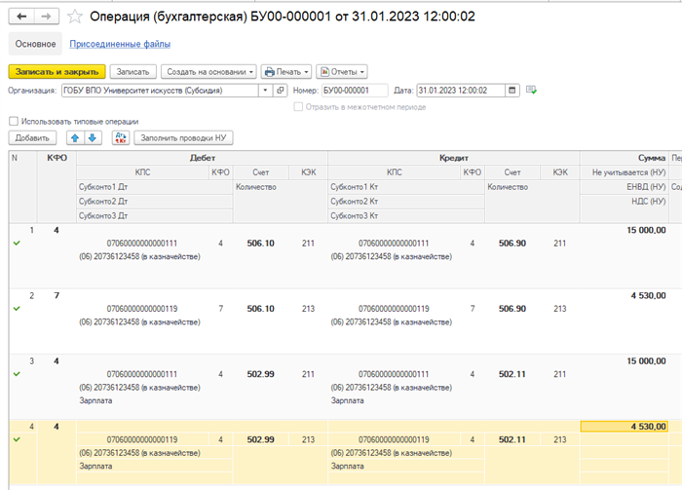The height and width of the screenshot is (490, 682).
Task: Click green checkmark in row 4
Action: (x=17, y=439)
